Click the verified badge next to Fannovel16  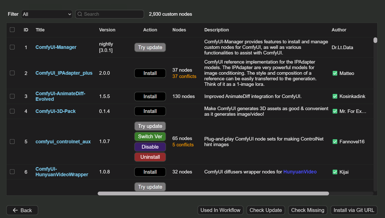(335, 142)
